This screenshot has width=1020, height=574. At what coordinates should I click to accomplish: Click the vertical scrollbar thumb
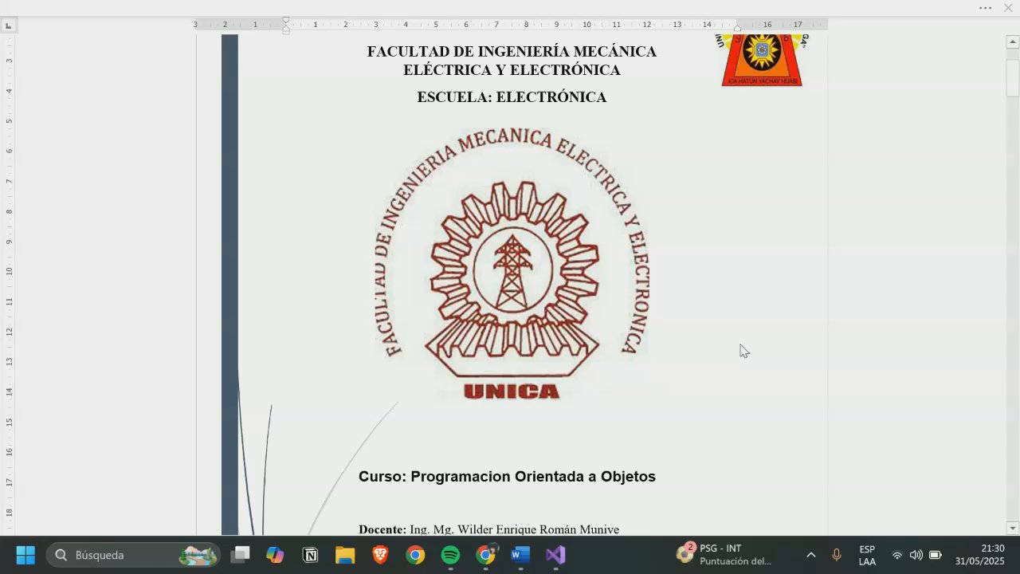tap(1013, 77)
